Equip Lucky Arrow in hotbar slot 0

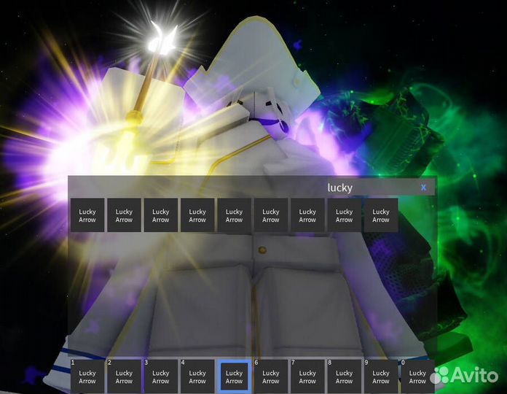tap(417, 376)
